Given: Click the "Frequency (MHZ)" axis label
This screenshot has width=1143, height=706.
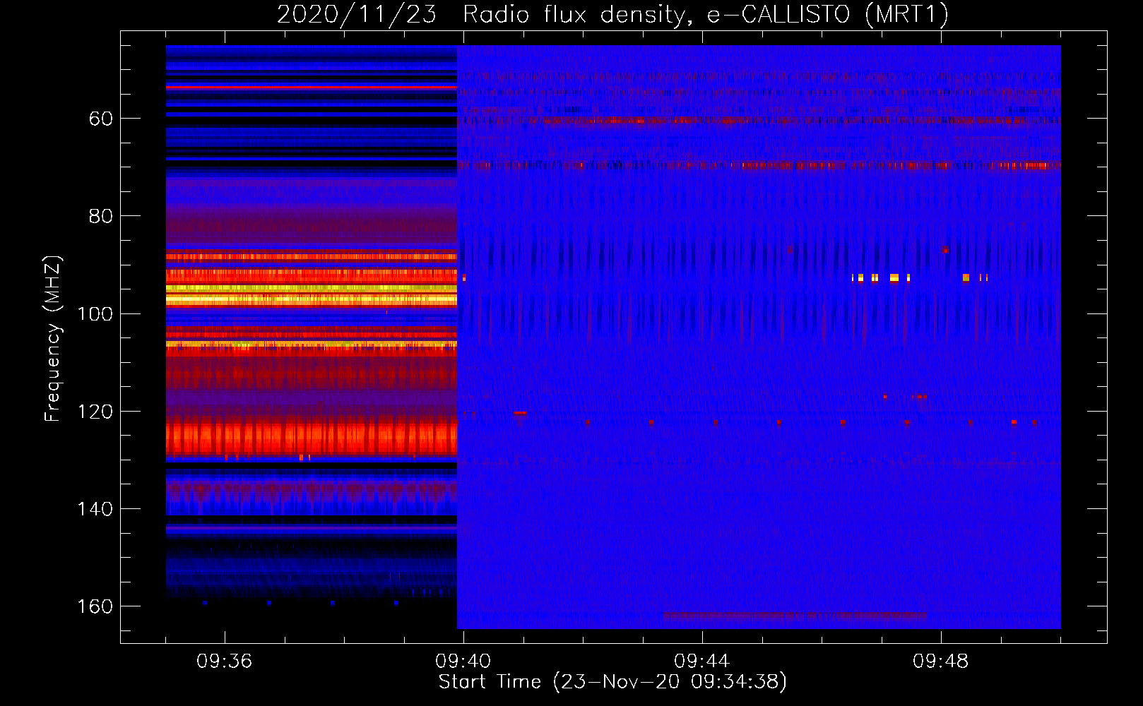Looking at the screenshot, I should 53,338.
